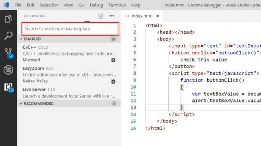Click "var textBoxValue" on line 11

click(216, 94)
